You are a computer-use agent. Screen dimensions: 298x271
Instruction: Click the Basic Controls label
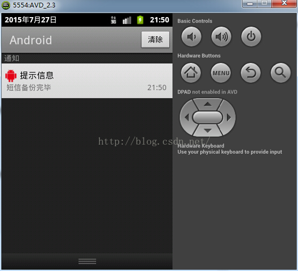click(x=195, y=21)
